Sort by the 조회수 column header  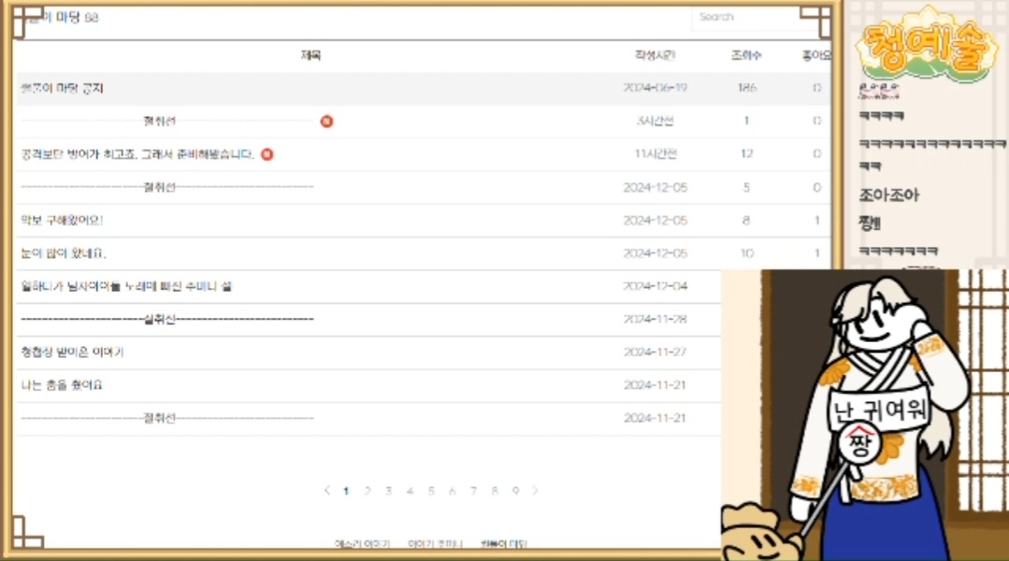(745, 56)
